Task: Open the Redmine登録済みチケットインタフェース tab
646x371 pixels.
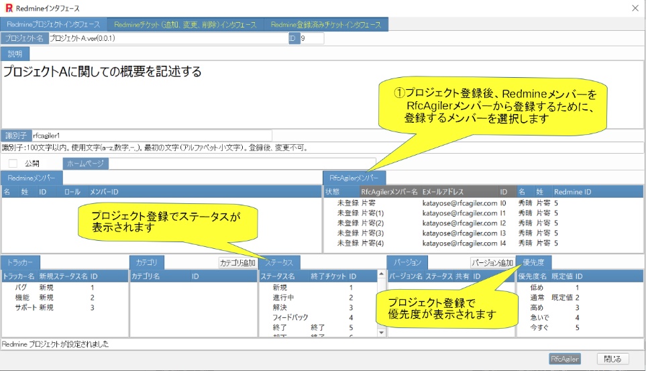Action: (326, 25)
